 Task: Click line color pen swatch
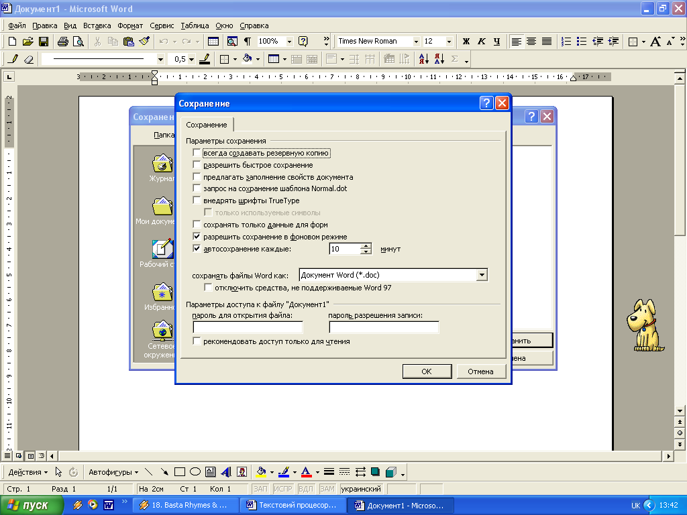point(284,472)
